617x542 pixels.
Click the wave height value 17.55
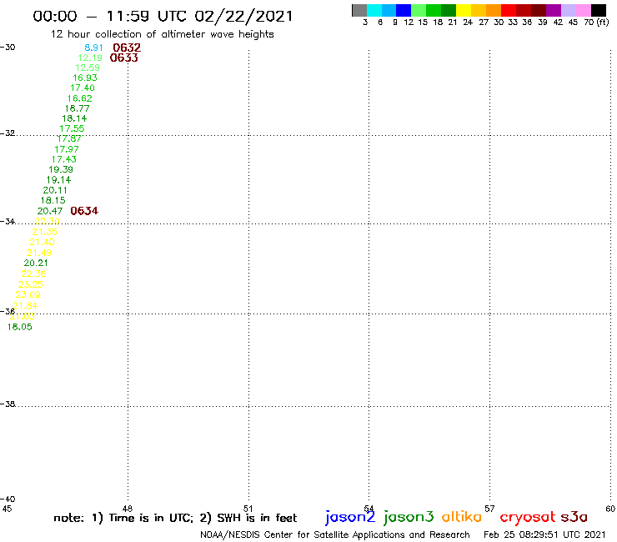(x=72, y=128)
